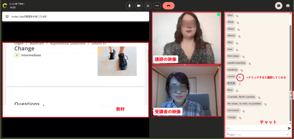
Task: Mute the microphone
Action: 129,6
